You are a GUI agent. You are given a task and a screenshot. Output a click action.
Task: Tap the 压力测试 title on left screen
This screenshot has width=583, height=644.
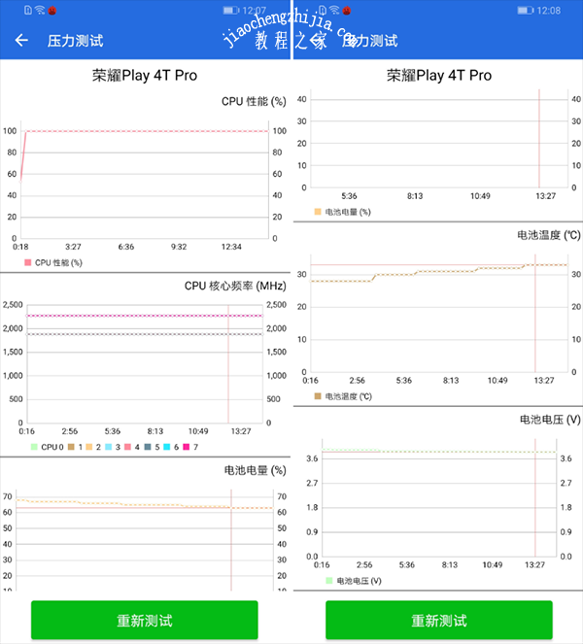click(x=75, y=41)
